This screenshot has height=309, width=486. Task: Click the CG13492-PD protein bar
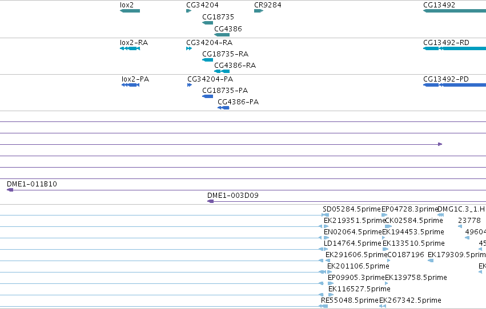pos(455,85)
